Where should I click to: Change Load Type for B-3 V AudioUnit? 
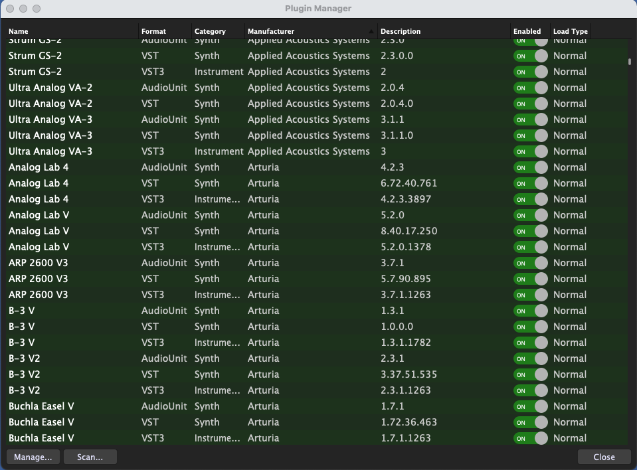[x=569, y=311]
